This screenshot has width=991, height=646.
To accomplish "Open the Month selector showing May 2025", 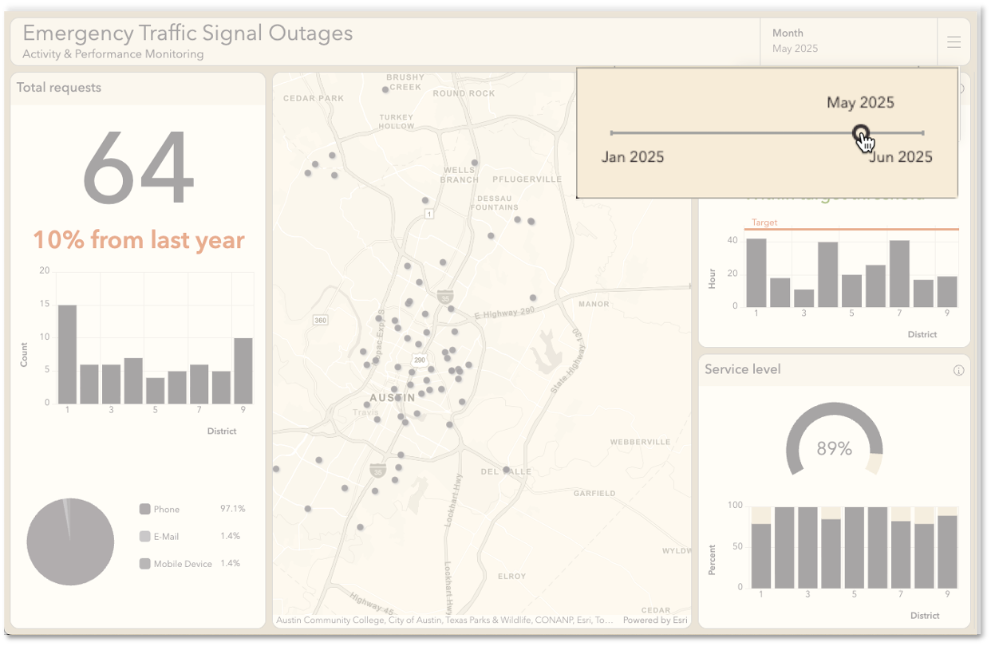I will [x=849, y=41].
